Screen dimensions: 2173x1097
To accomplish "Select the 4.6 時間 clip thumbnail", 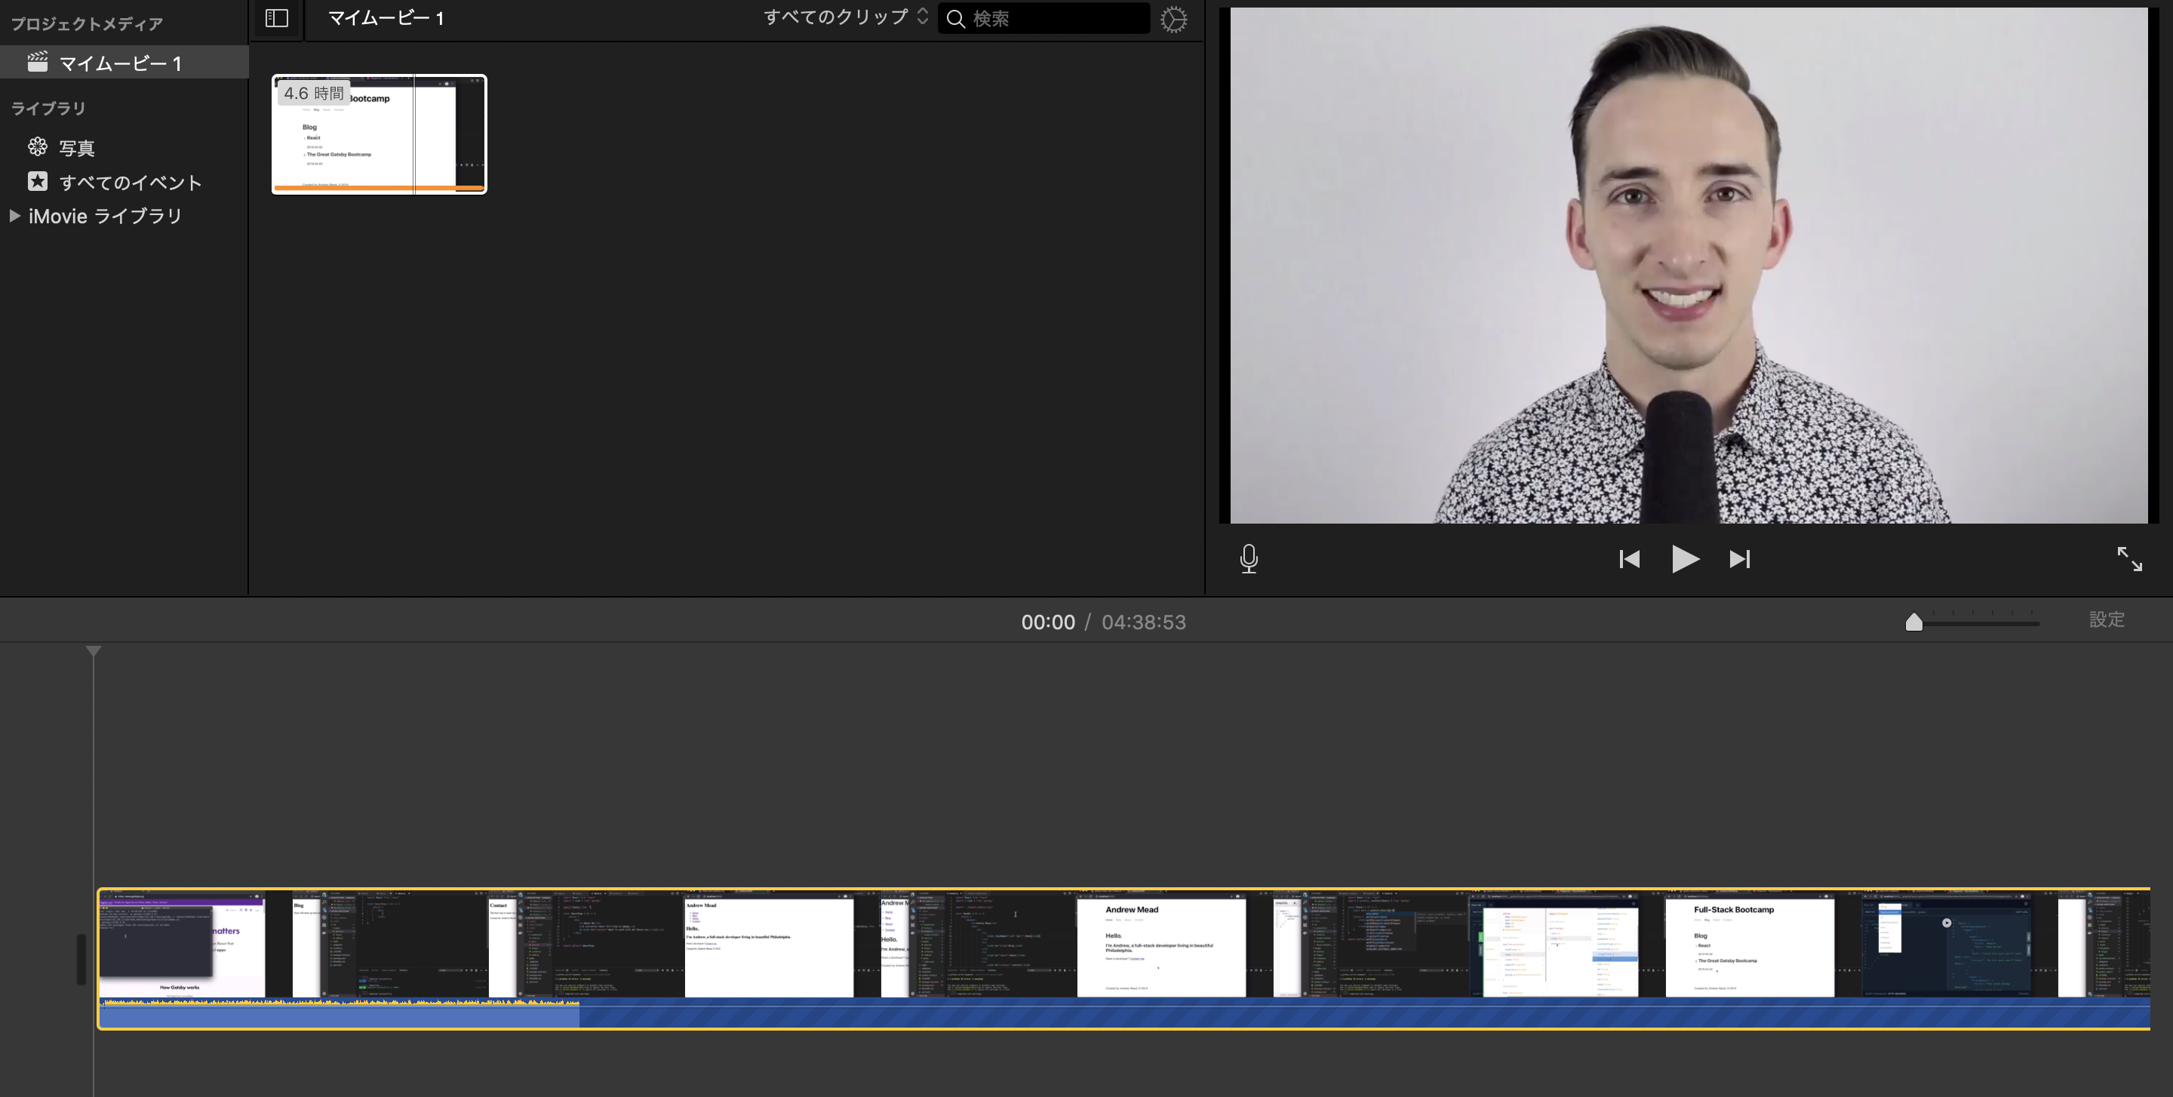I will tap(379, 135).
